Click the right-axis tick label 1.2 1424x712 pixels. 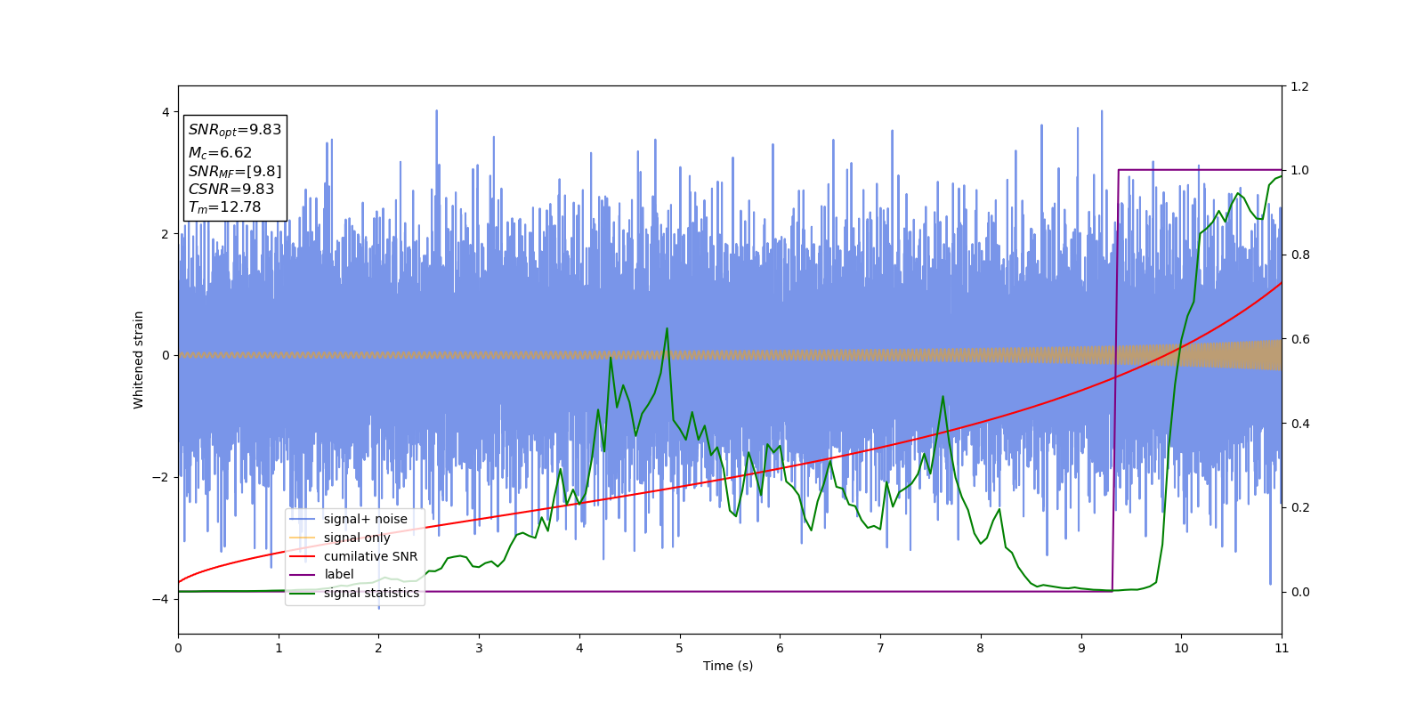point(1299,86)
